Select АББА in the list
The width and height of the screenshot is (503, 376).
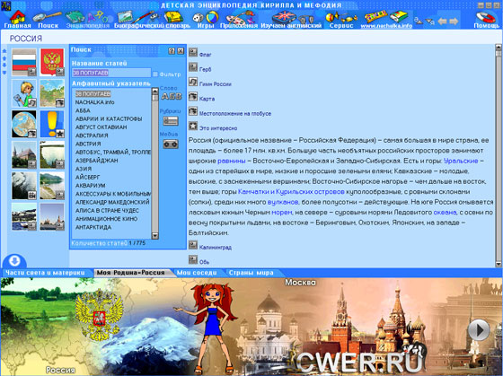(x=83, y=110)
